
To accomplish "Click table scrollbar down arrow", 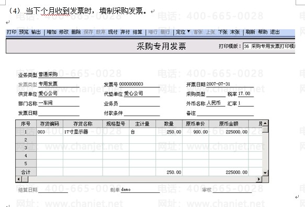I will tap(265, 172).
